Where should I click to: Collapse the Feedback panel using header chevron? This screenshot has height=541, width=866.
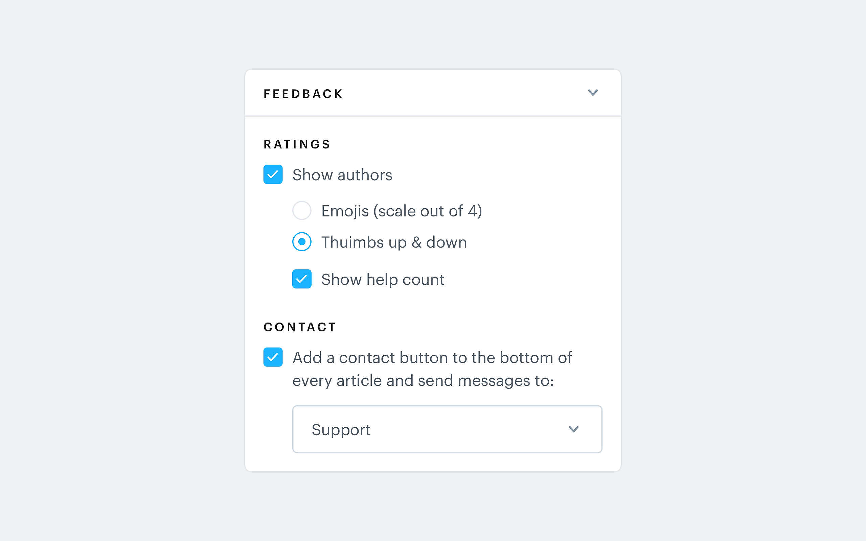click(x=593, y=93)
